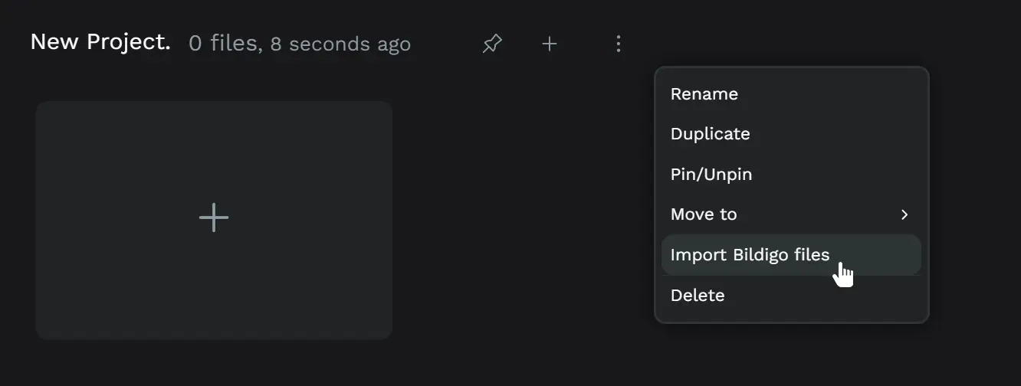Click blank area beneath the empty project card

(214, 363)
